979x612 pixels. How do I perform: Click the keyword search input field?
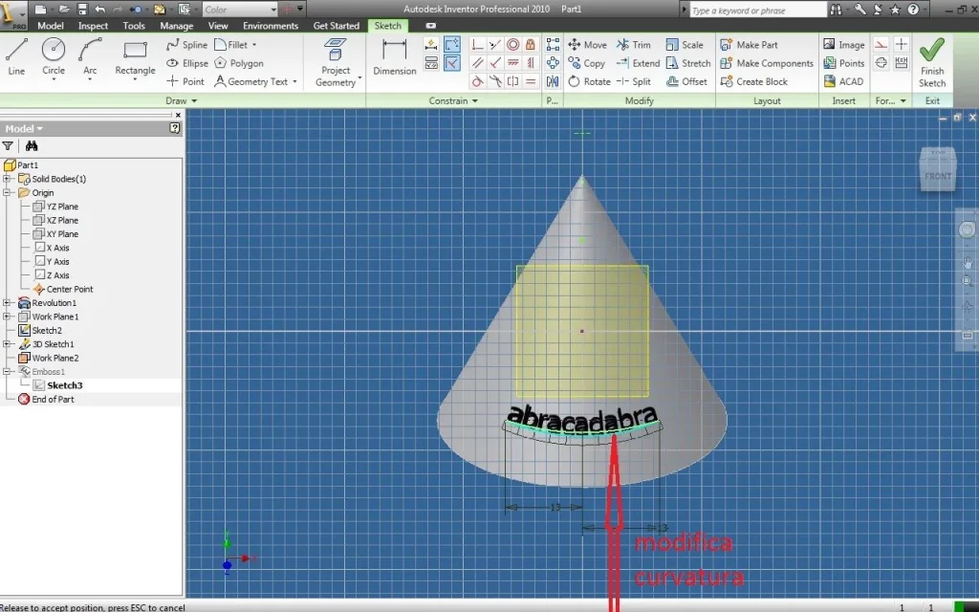(x=757, y=10)
